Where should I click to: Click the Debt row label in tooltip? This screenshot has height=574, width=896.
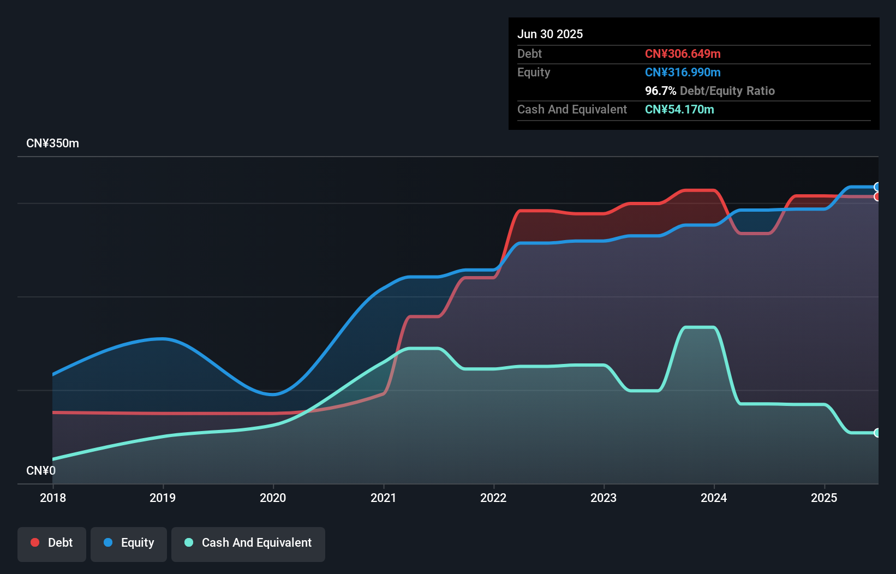[x=529, y=53]
